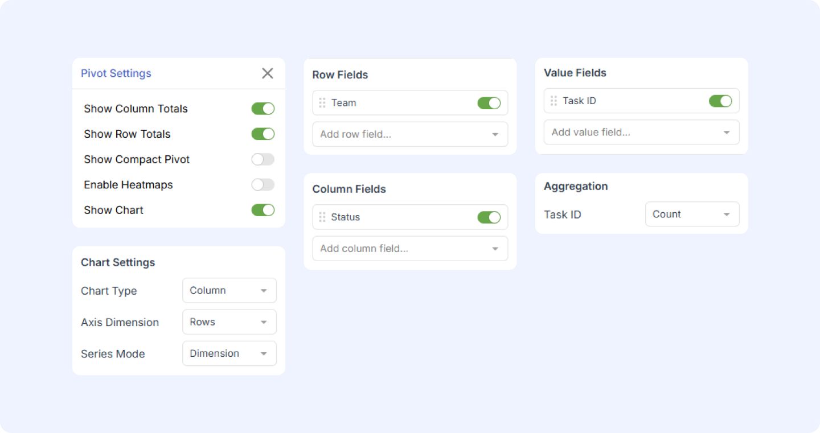Open the Axis Dimension dropdown showing Rows
This screenshot has height=433, width=820.
pyautogui.click(x=229, y=321)
